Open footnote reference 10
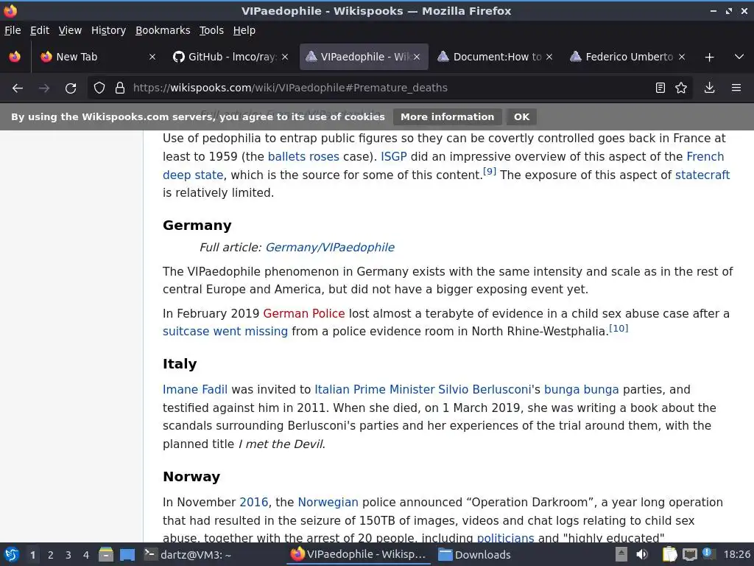Image resolution: width=754 pixels, height=566 pixels. pyautogui.click(x=619, y=328)
